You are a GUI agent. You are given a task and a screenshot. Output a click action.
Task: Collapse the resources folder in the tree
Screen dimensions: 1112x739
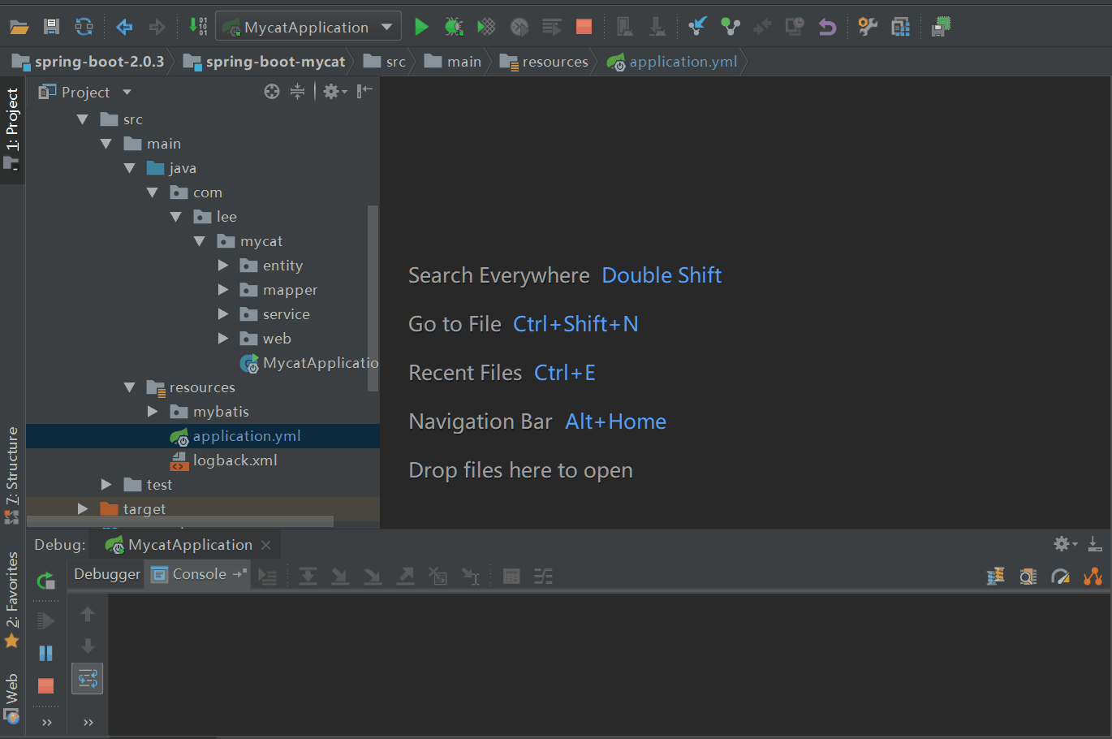[x=130, y=387]
